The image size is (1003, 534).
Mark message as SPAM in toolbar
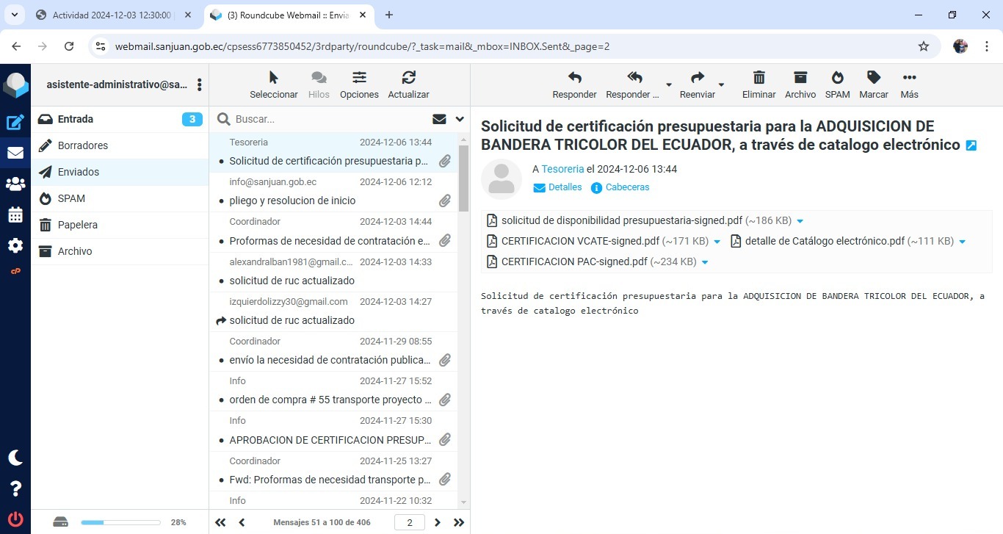pos(837,84)
